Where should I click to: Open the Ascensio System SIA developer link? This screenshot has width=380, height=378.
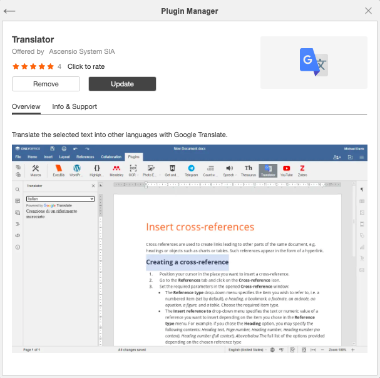[x=82, y=51]
